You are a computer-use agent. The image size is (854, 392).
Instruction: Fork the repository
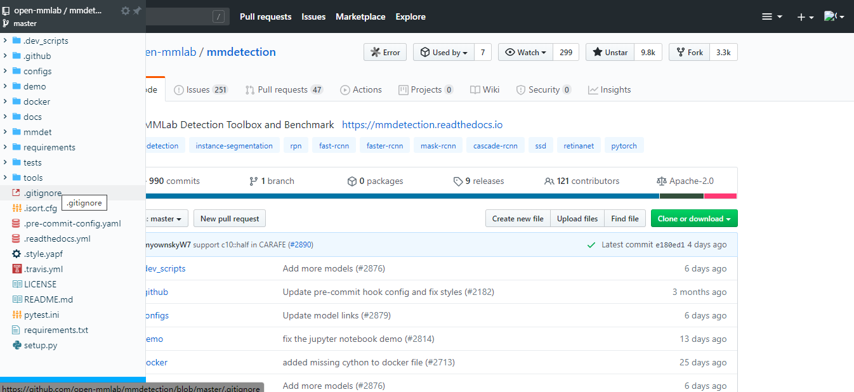click(x=689, y=53)
